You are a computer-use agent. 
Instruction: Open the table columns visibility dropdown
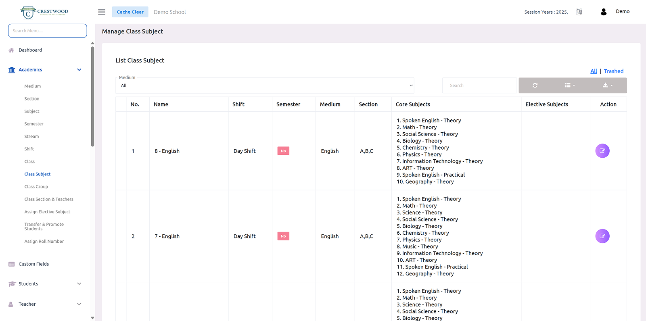[570, 85]
